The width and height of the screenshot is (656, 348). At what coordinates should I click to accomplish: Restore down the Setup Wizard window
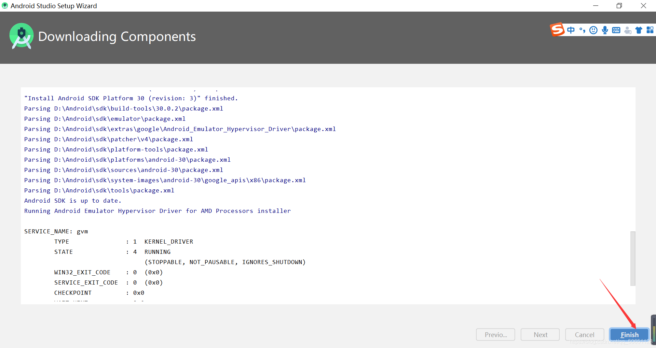[x=619, y=6]
